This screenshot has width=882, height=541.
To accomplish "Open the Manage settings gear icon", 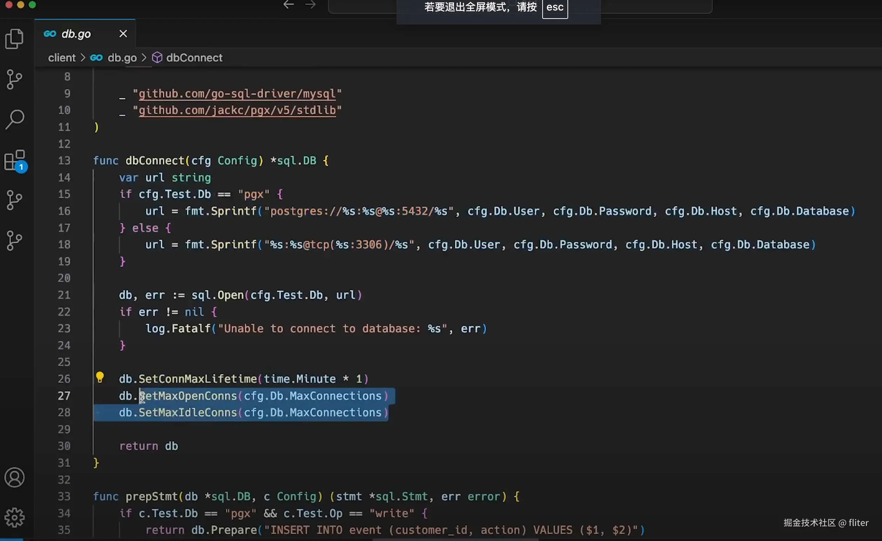I will coord(15,518).
